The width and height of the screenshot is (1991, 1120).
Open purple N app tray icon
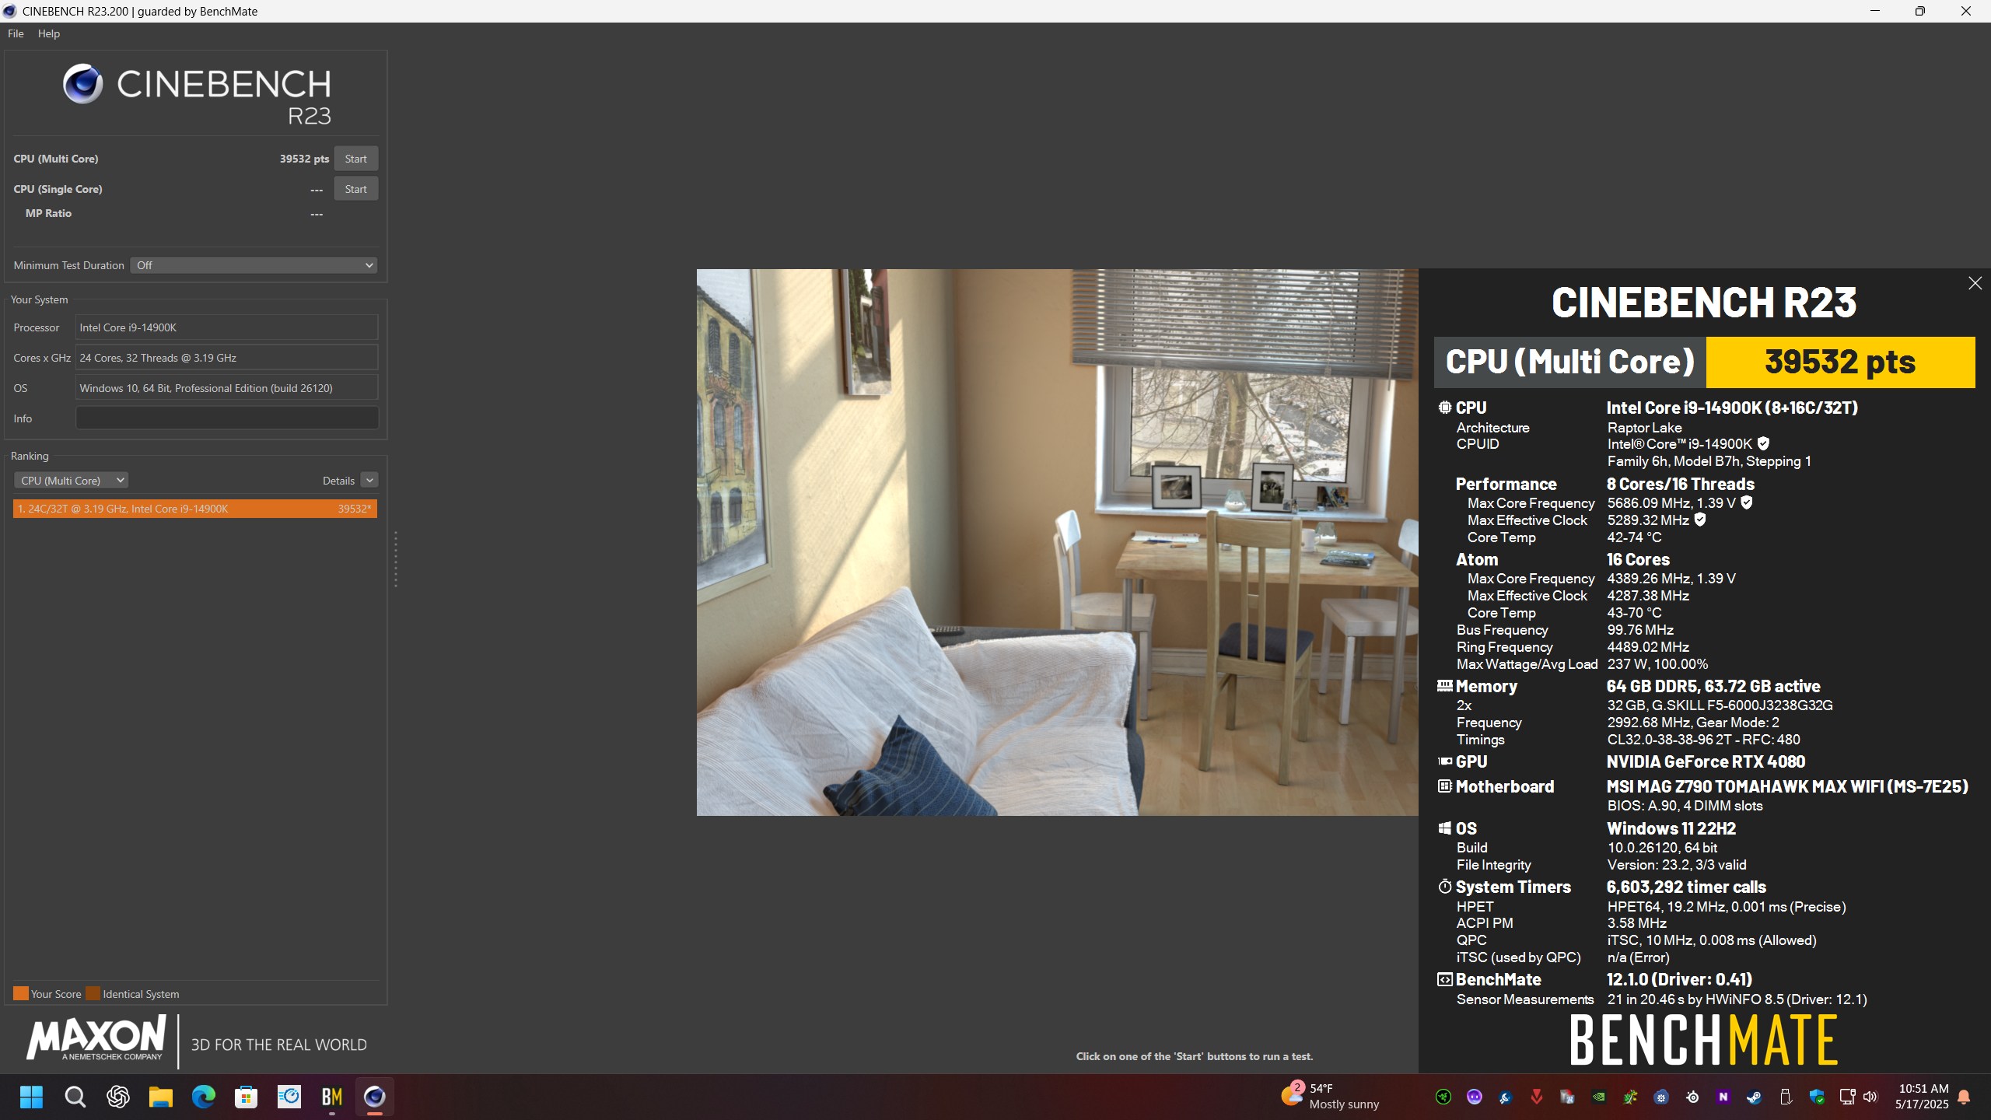1723,1097
